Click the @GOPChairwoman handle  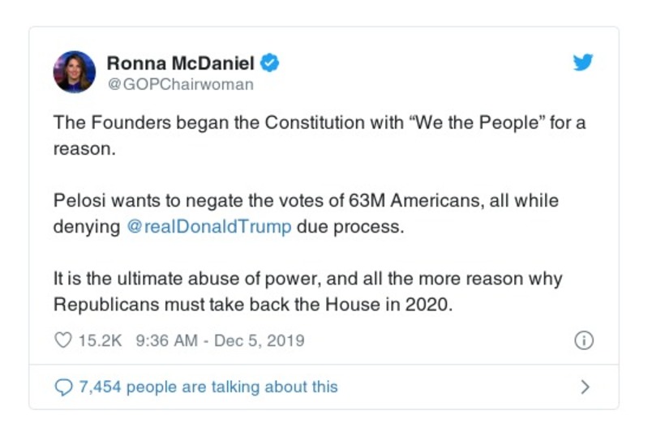coord(180,84)
